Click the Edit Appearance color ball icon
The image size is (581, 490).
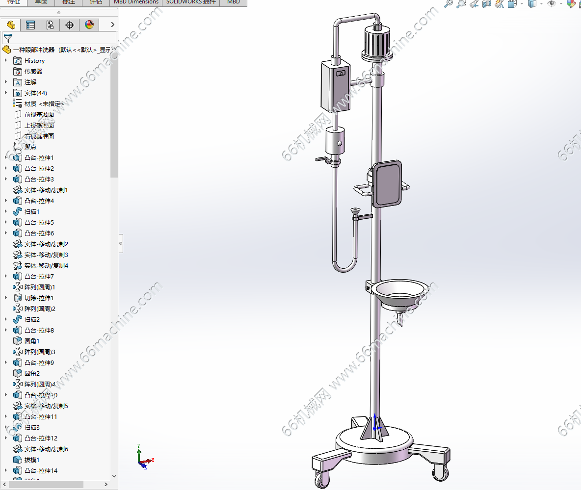pos(571,4)
